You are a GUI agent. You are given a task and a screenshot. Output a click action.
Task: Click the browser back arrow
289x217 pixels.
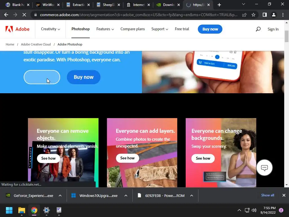(x=6, y=15)
